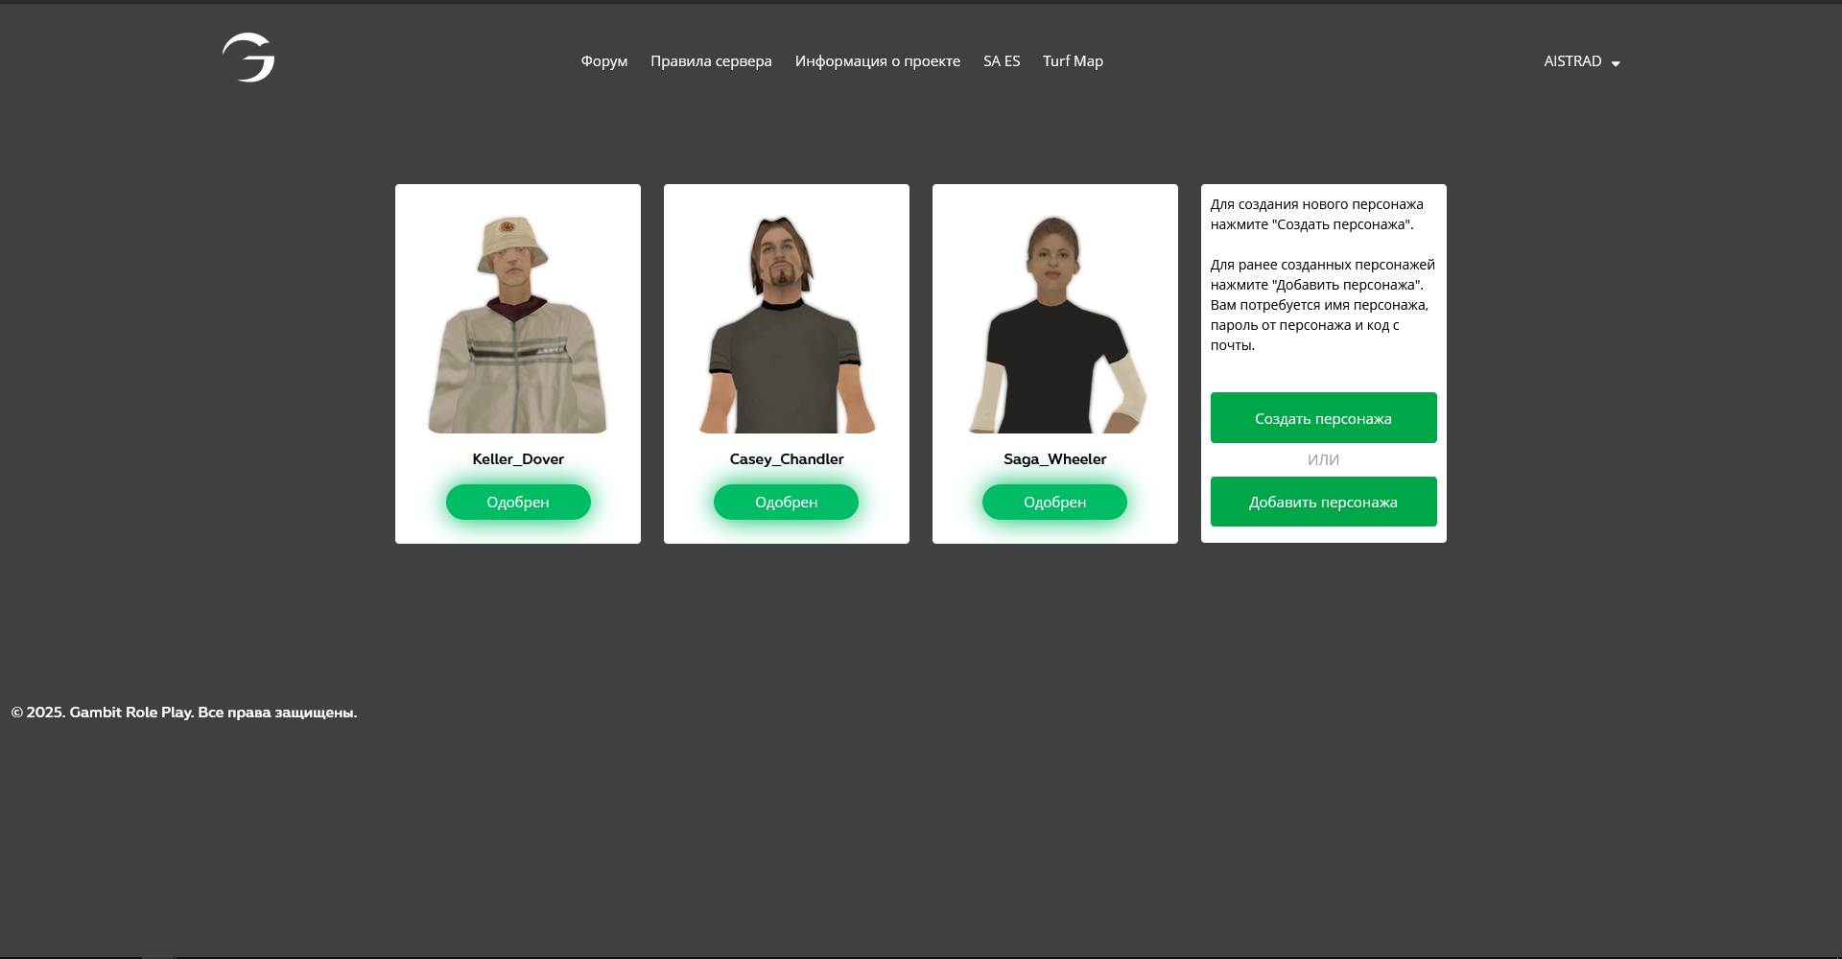Click the ИЛИ separator text
Screen dimensions: 1842x959
pos(1323,460)
